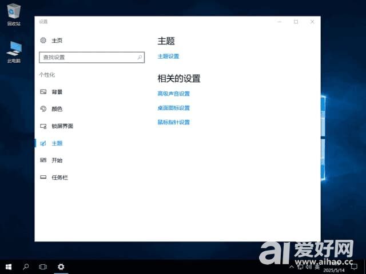Click the 主题 page heading

click(166, 41)
